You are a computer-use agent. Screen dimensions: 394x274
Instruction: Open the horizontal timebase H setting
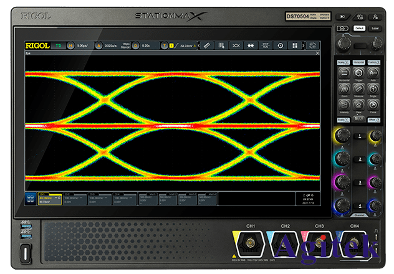(70, 45)
